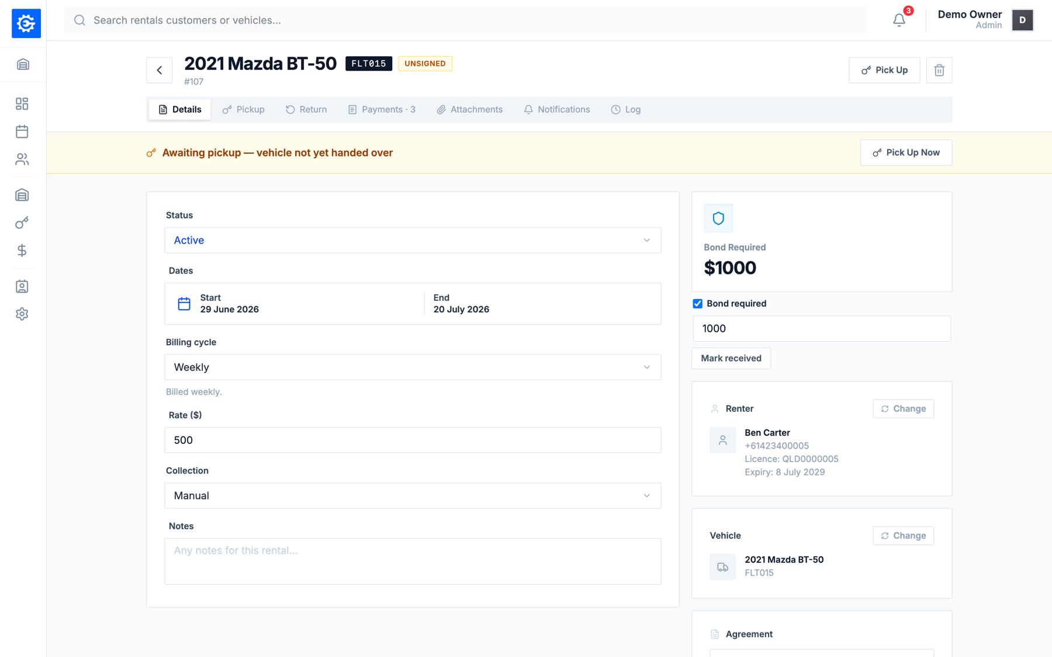Screen dimensions: 1052x657
Task: Click the UNSIGNED status badge
Action: click(425, 64)
